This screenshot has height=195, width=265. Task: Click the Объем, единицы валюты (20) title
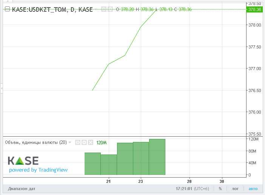[x=35, y=143]
